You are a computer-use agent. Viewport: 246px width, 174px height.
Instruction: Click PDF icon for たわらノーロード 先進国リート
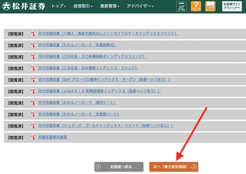[33, 114]
